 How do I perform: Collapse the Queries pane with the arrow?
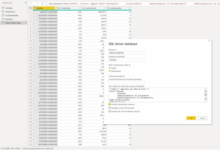pyautogui.click(x=25, y=3)
